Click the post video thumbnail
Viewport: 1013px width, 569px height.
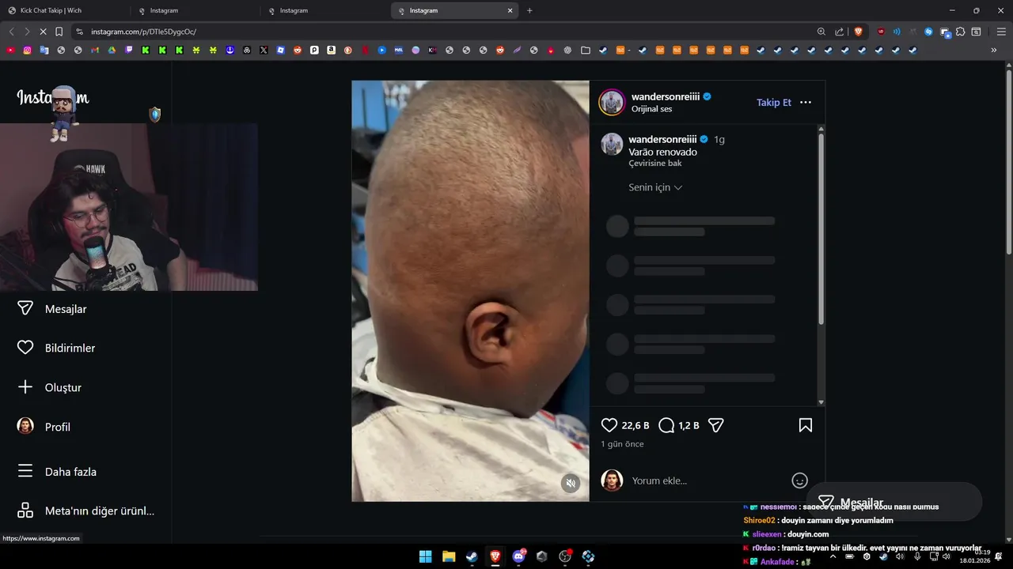coord(470,291)
